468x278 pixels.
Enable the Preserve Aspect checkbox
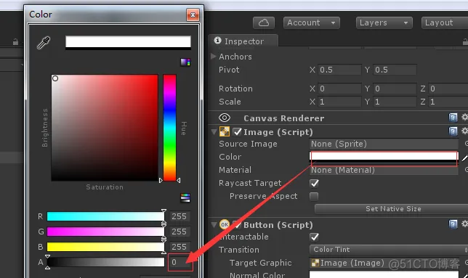(x=314, y=197)
